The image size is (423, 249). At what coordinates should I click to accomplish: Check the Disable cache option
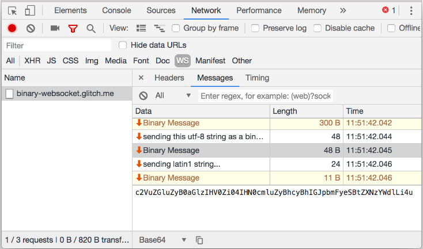point(318,28)
